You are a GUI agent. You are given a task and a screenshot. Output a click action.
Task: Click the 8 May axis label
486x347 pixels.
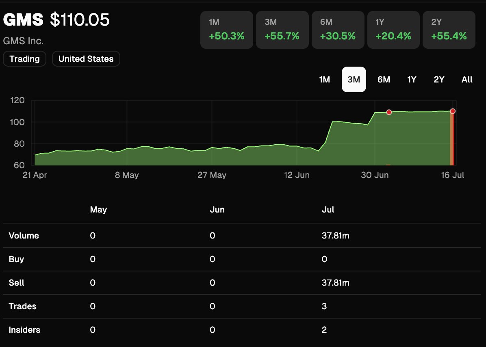tap(127, 175)
